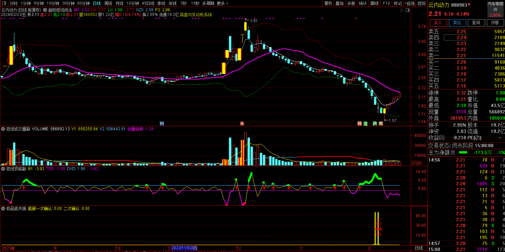The image size is (505, 252).
Task: Open the 多周期 multi-period view
Action: click(208, 3)
